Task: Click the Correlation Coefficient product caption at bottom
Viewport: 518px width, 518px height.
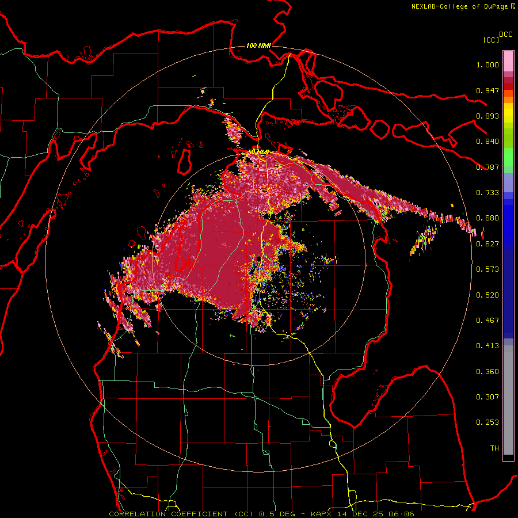Action: [x=261, y=514]
